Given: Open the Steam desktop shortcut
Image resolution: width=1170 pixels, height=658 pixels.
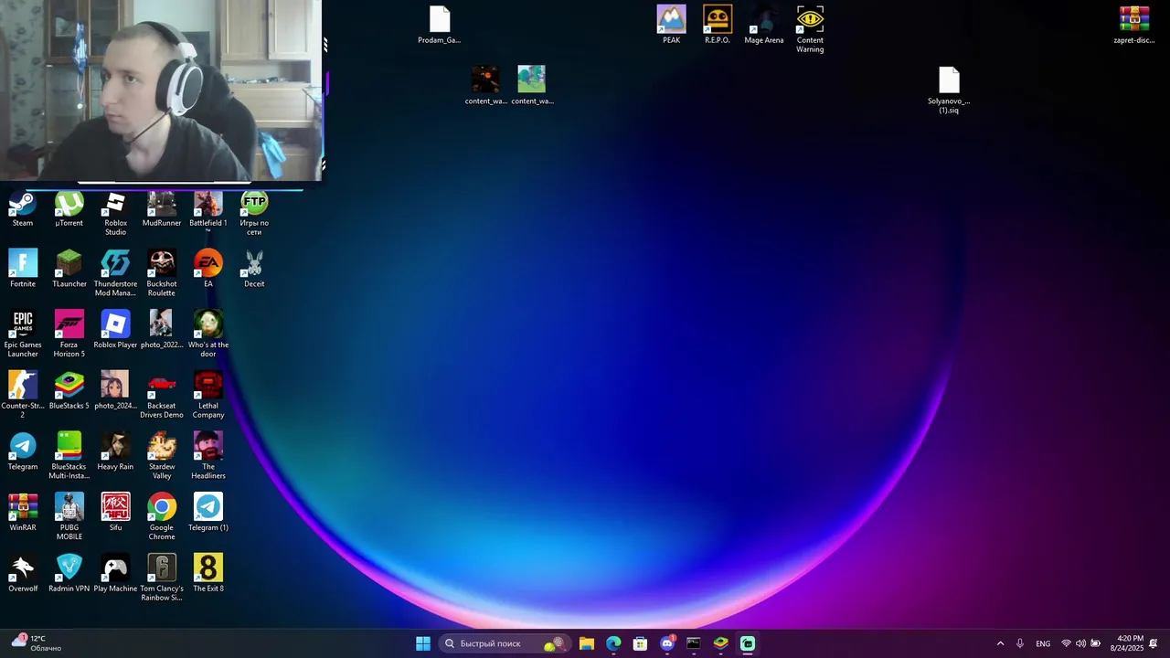Looking at the screenshot, I should pos(23,209).
